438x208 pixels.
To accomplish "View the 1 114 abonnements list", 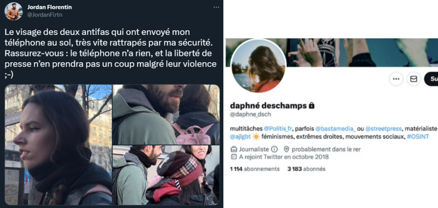I will pyautogui.click(x=255, y=169).
